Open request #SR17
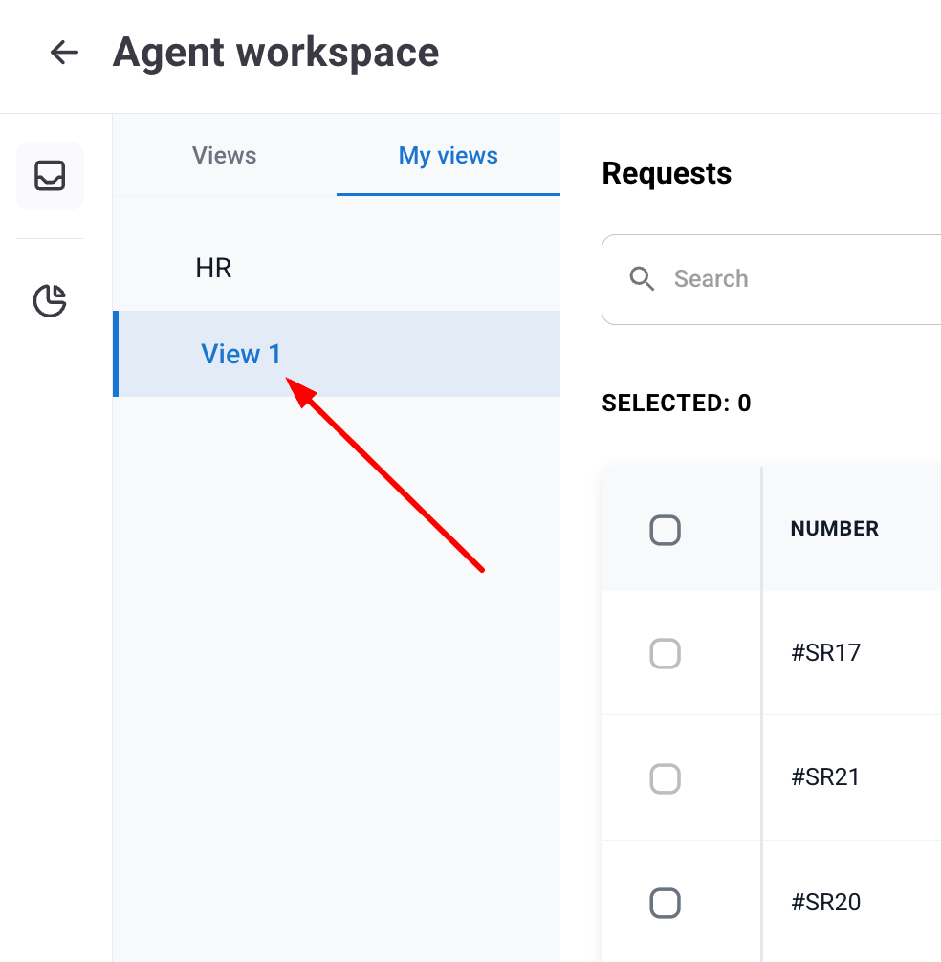This screenshot has height=962, width=941. (x=826, y=653)
